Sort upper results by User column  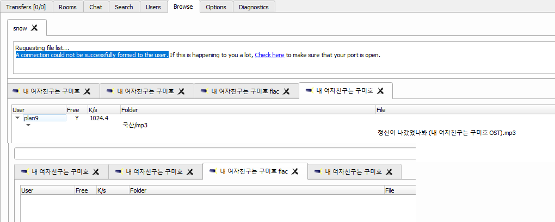coord(39,110)
